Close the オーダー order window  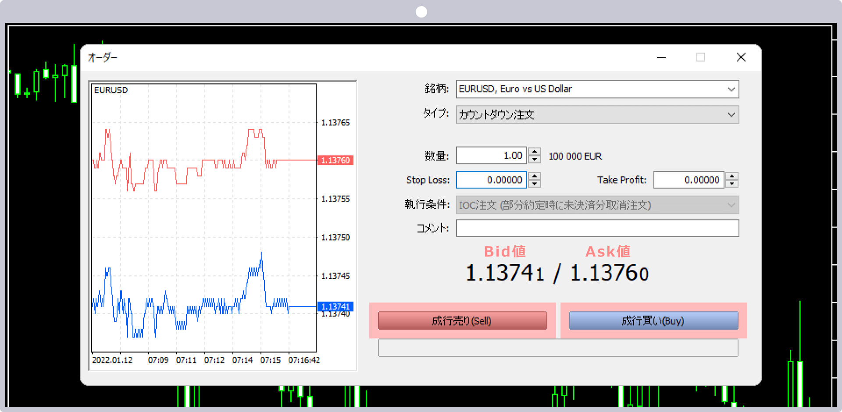click(741, 57)
